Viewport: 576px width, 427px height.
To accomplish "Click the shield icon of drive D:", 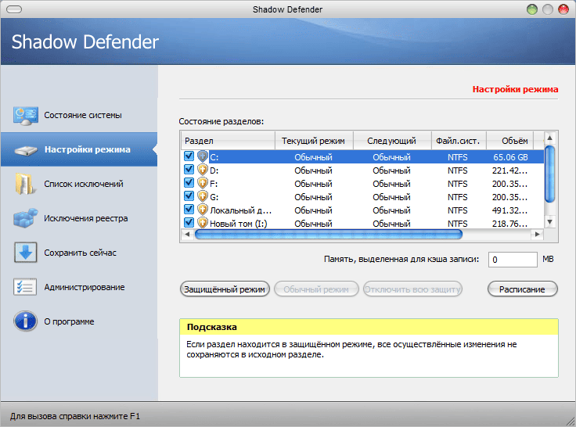I will pyautogui.click(x=203, y=170).
